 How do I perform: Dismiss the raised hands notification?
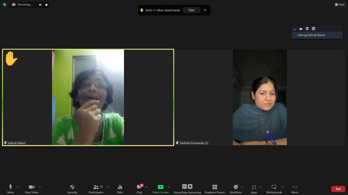coord(205,10)
